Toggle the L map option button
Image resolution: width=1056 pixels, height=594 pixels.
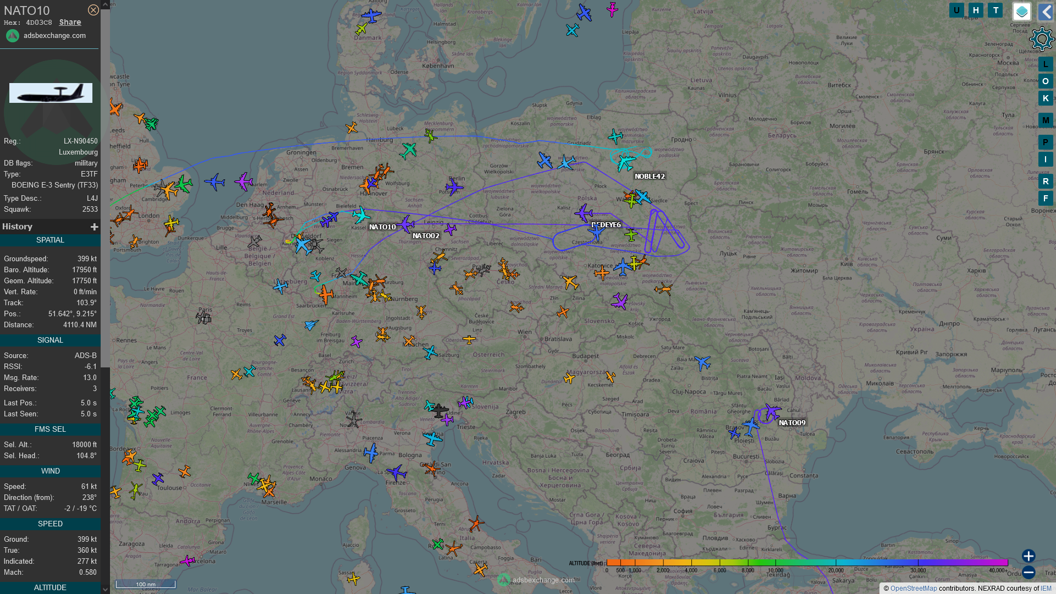(1046, 64)
